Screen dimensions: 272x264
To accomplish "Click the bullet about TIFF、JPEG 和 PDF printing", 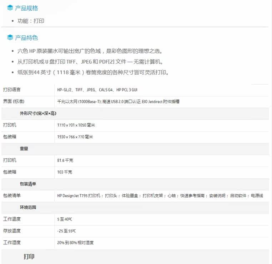I will (90, 61).
